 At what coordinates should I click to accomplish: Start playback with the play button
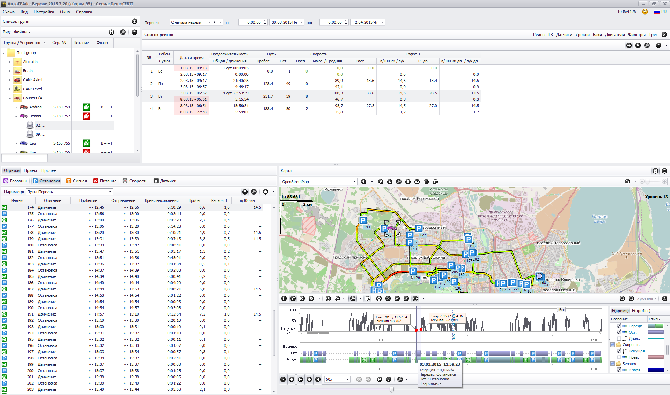300,379
